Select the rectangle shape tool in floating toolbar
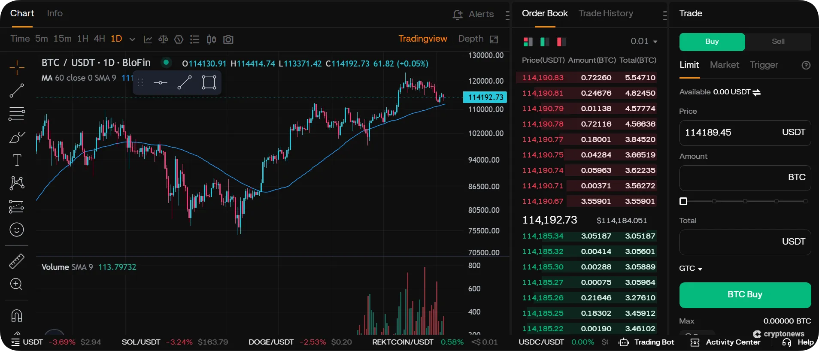 (209, 82)
